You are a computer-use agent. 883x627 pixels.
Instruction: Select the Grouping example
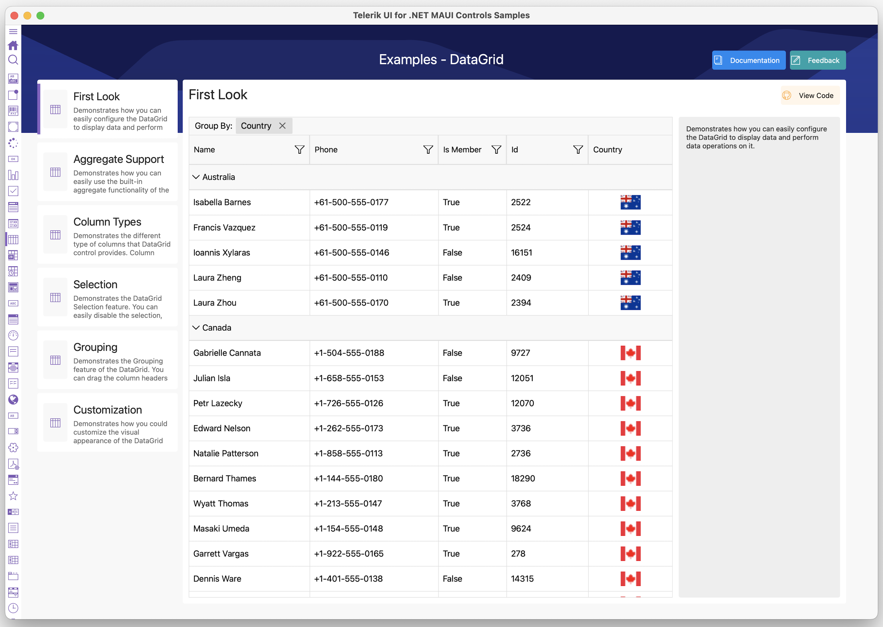108,360
